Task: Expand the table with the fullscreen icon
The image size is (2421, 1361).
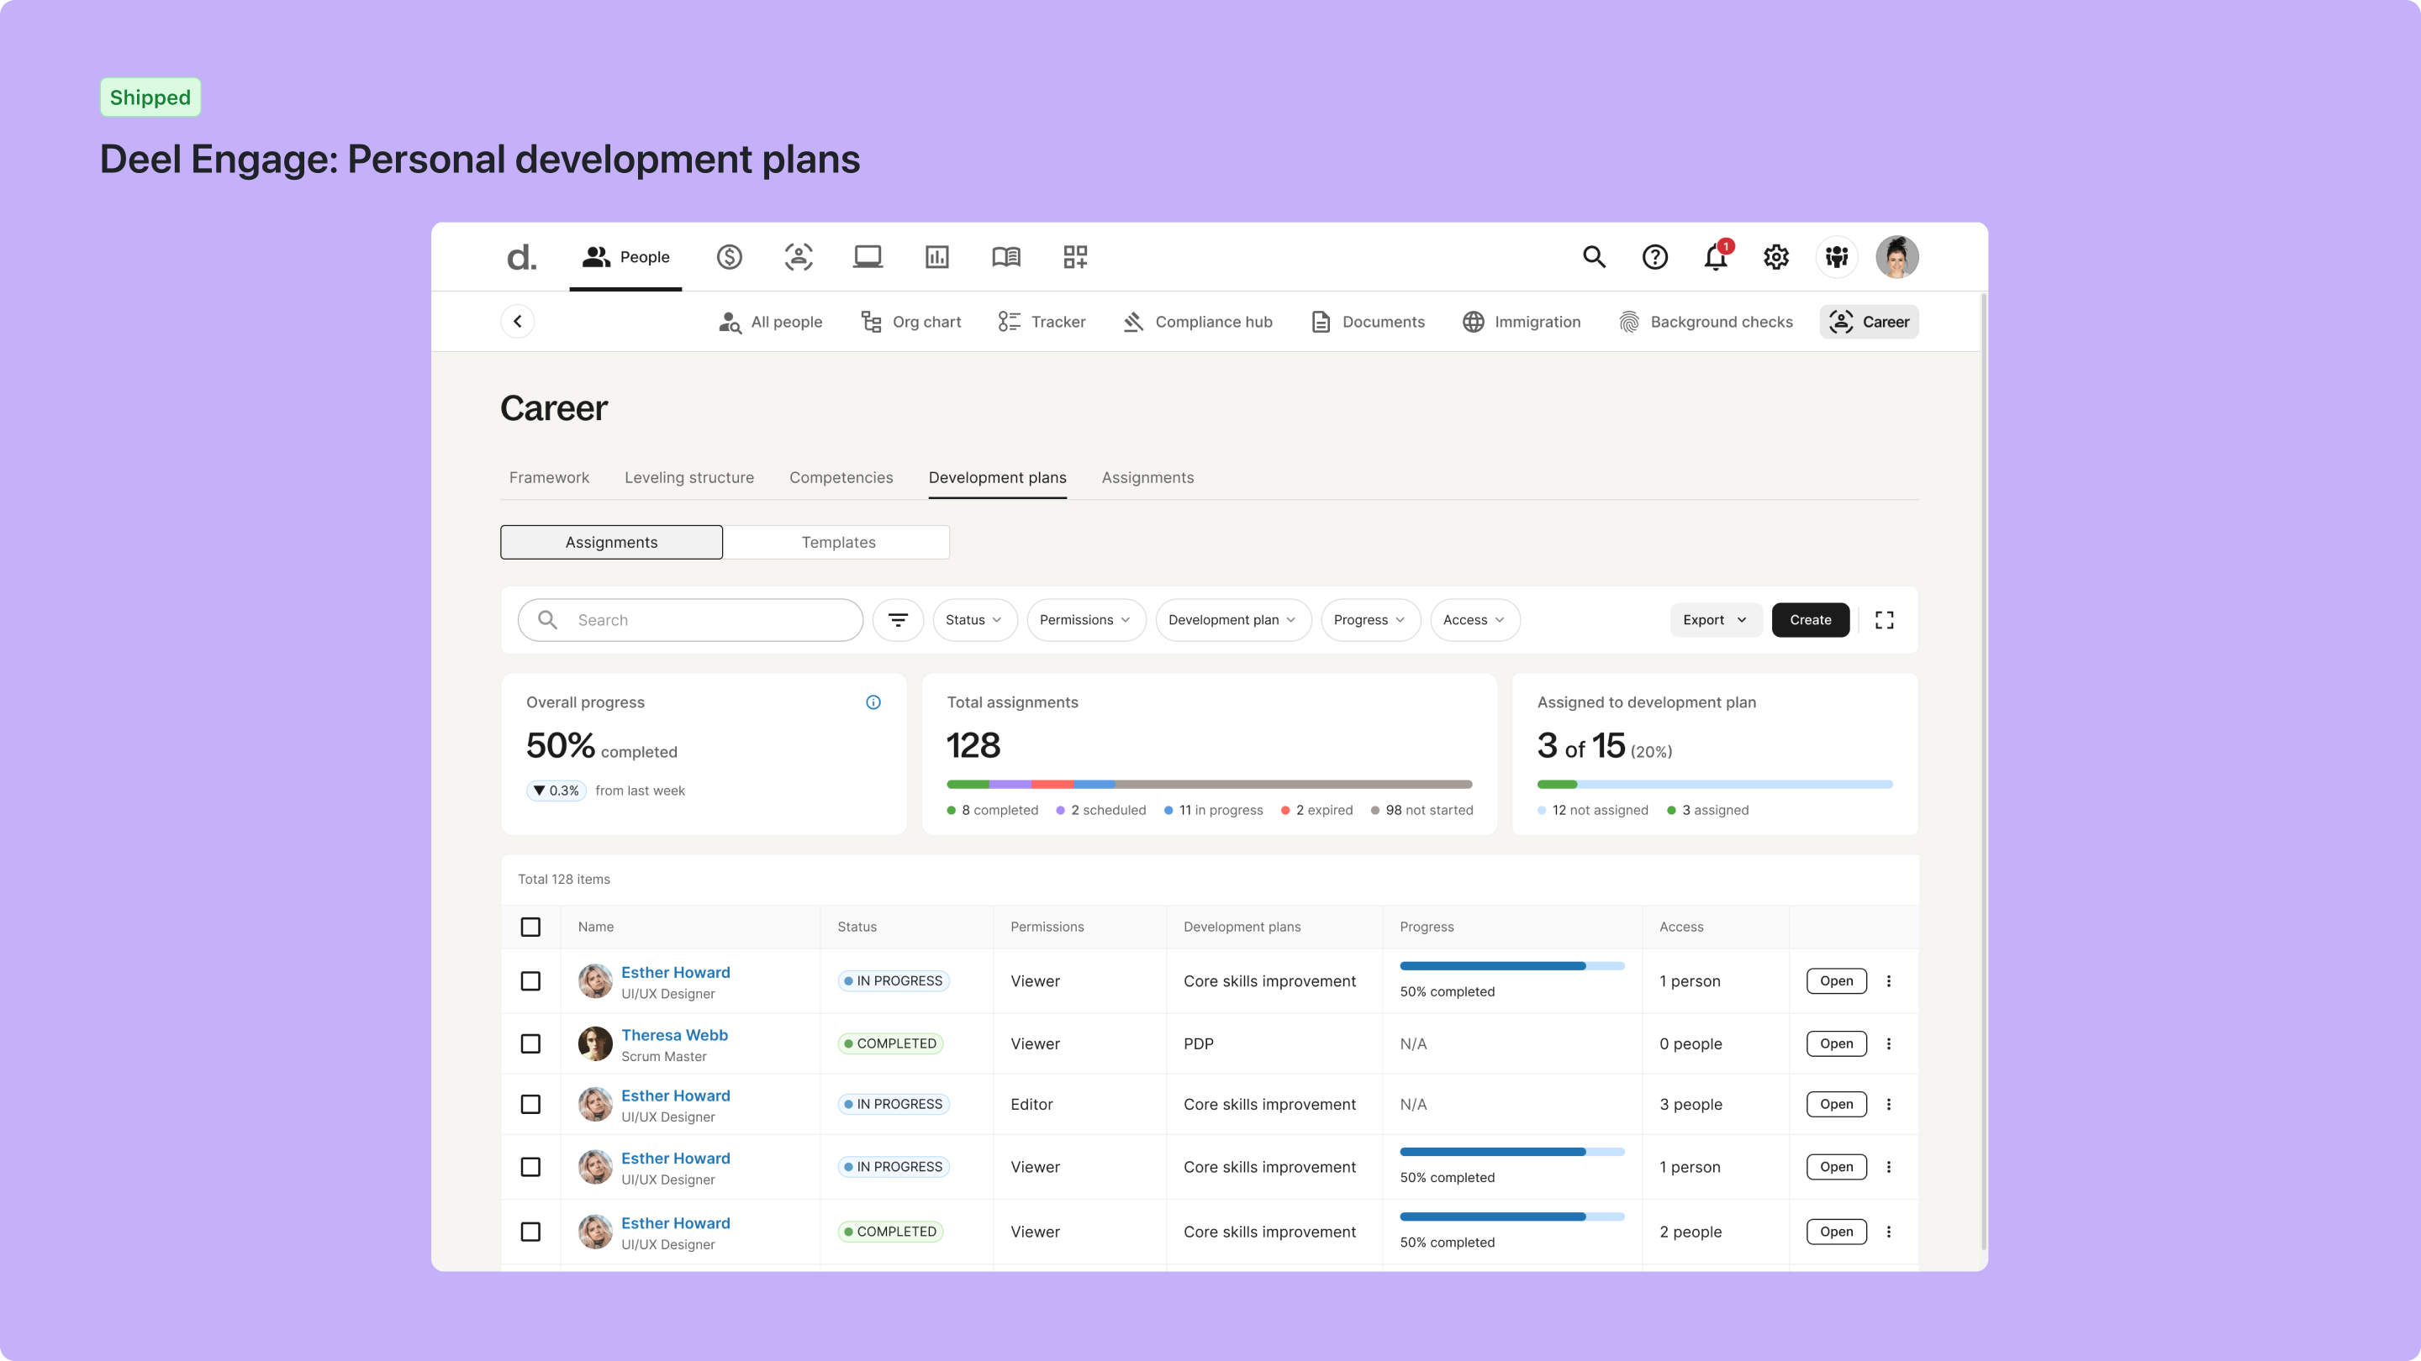Action: [1885, 620]
